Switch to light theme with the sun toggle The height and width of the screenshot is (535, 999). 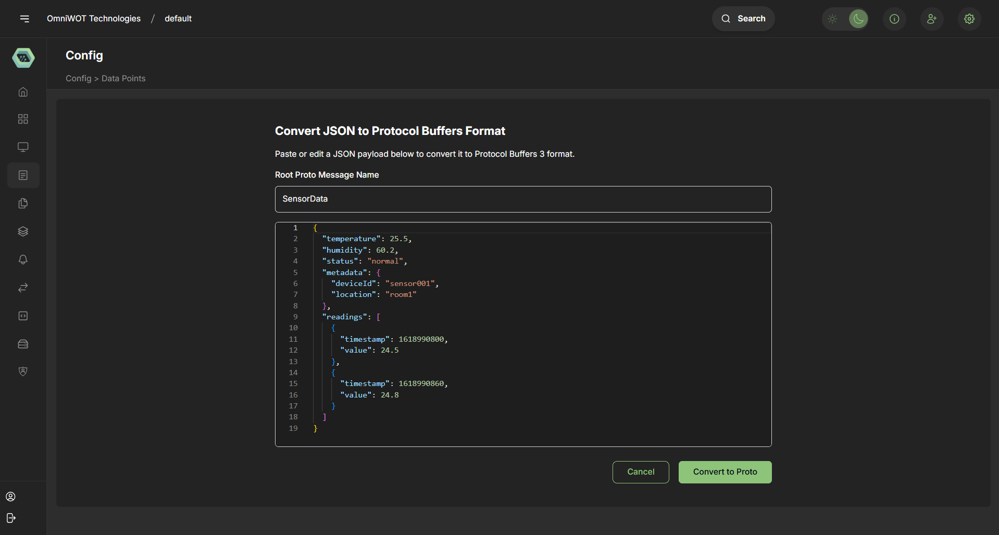[x=832, y=19]
